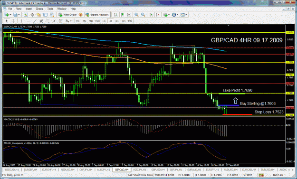
Task: Set timeframe to M15
Action: tap(91, 21)
